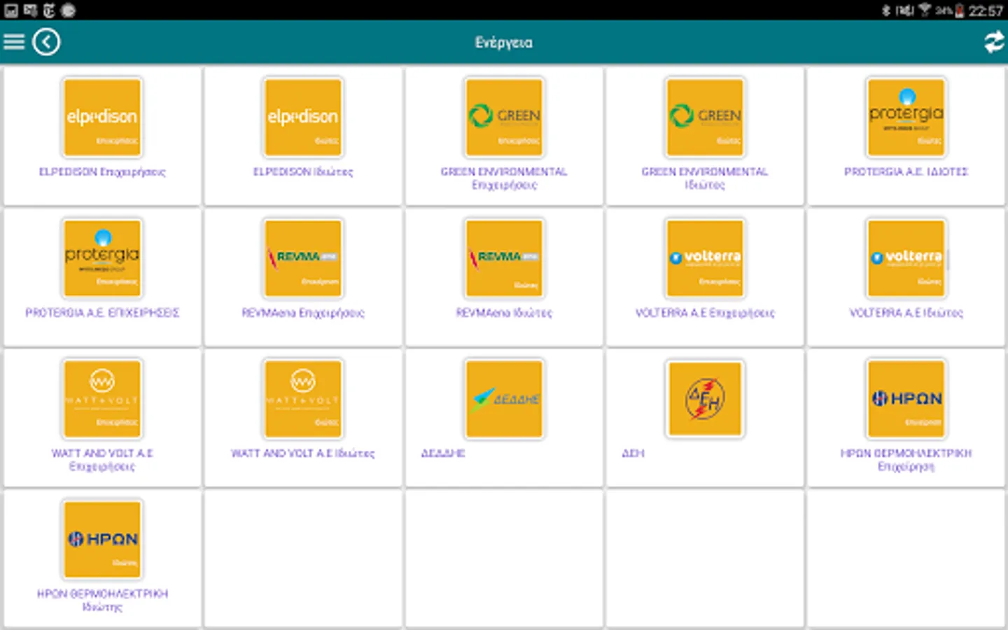Select REVMAena Ιδιώτες logo
The image size is (1008, 630).
pyautogui.click(x=504, y=258)
